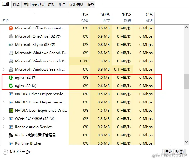Select Microsoft Skype (32 位) row name

click(35, 45)
